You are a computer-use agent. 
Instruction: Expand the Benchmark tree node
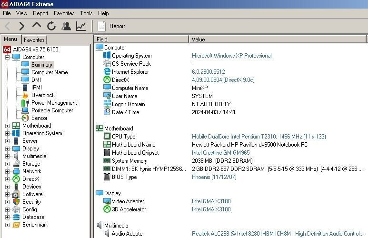[x=7, y=225]
